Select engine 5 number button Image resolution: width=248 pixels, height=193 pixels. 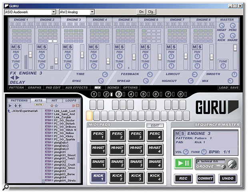[143, 94]
